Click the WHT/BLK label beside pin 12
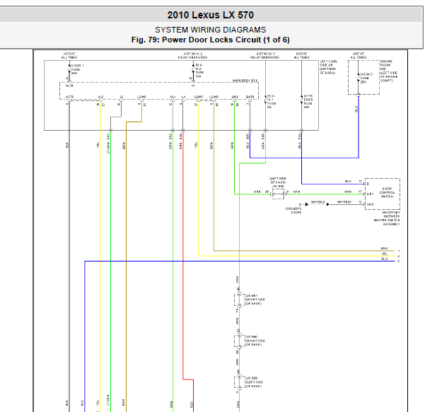425x412 pixels. coord(344,202)
